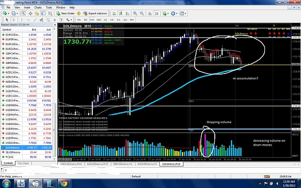Open the Windows Start menu
The width and height of the screenshot is (301, 188).
[x=6, y=183]
